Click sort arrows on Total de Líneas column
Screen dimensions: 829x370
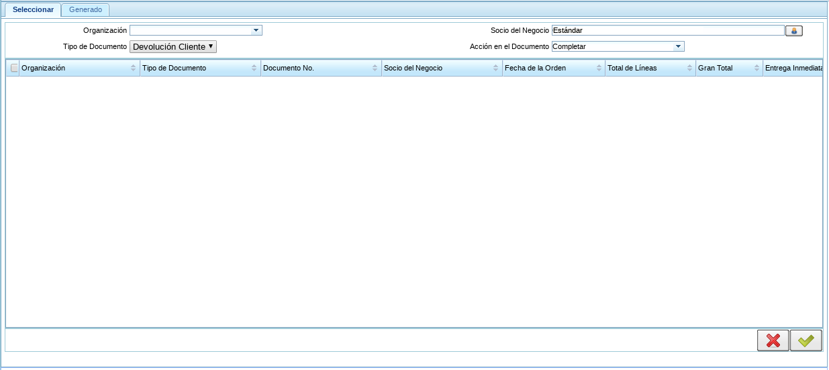pyautogui.click(x=689, y=68)
